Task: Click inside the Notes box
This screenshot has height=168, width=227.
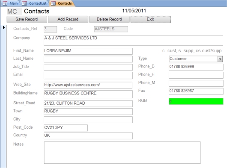Action: (x=122, y=153)
